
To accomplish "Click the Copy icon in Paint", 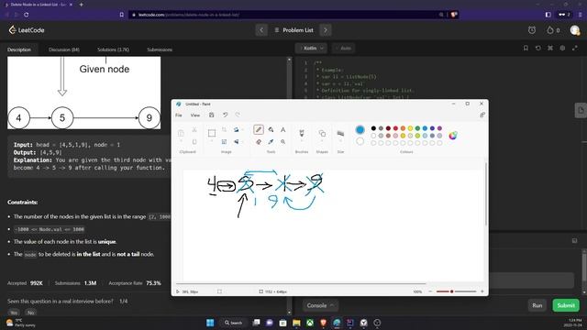I will tap(194, 142).
